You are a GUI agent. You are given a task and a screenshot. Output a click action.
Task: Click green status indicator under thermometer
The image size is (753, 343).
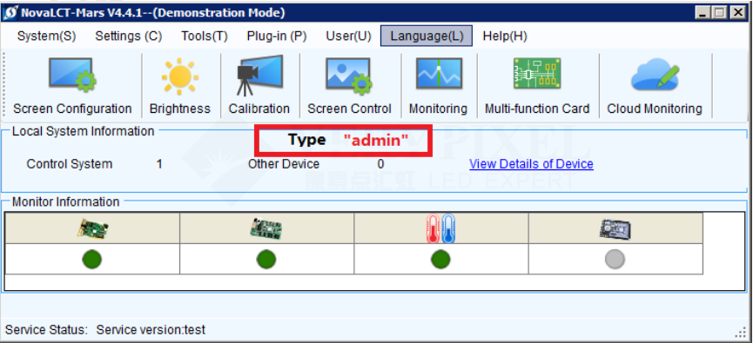pos(440,259)
